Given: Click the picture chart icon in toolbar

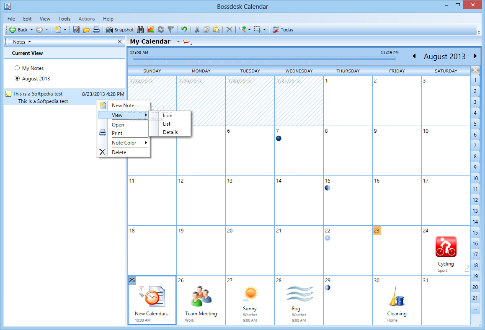Looking at the screenshot, I should (151, 29).
